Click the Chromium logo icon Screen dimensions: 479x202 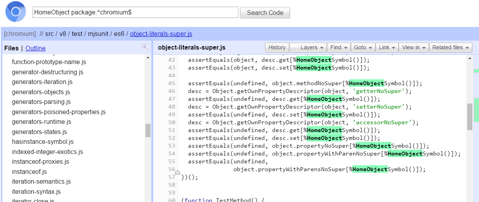click(x=15, y=12)
